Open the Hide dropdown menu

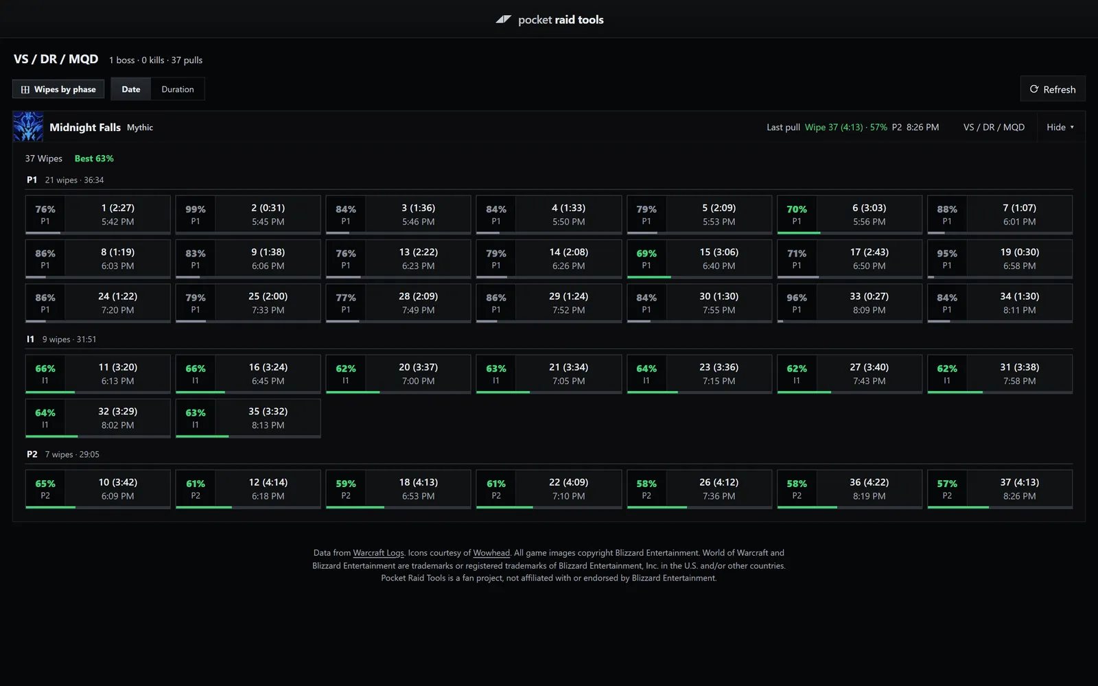1060,127
